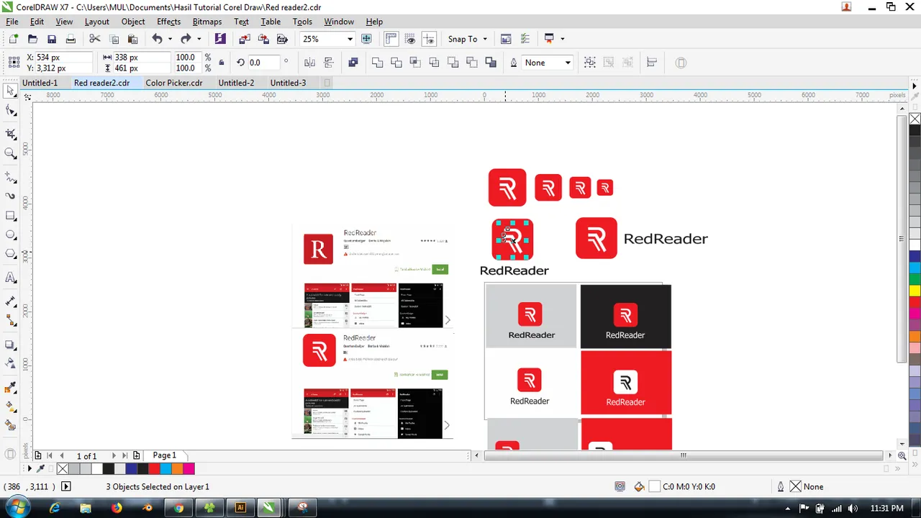
Task: Toggle show grid button
Action: click(x=410, y=39)
